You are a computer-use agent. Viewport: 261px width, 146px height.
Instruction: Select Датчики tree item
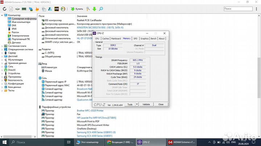[16, 43]
